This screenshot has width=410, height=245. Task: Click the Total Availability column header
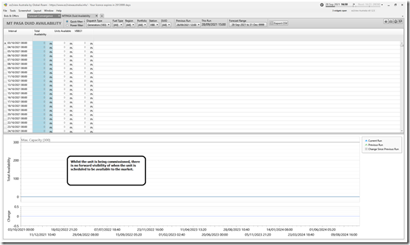tap(40, 32)
